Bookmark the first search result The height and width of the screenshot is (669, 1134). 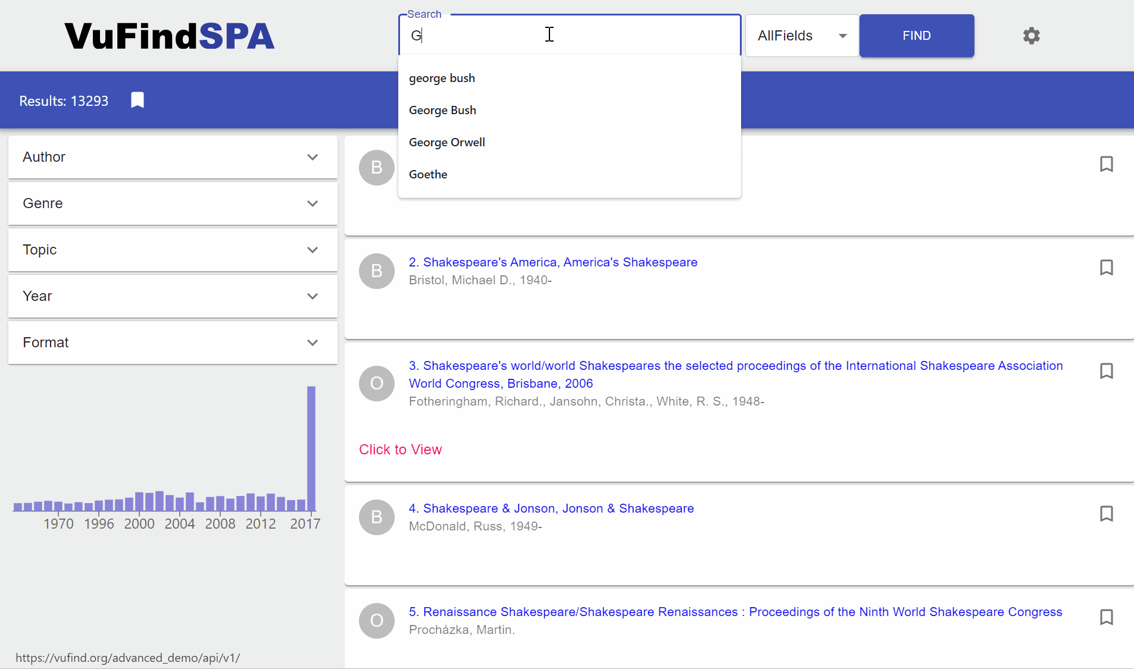(1106, 164)
